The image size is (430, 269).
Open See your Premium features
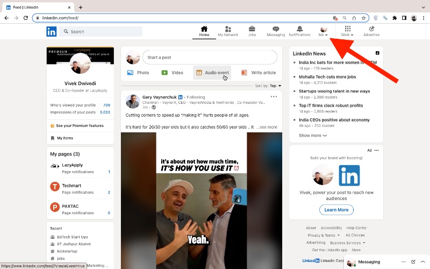pos(77,126)
